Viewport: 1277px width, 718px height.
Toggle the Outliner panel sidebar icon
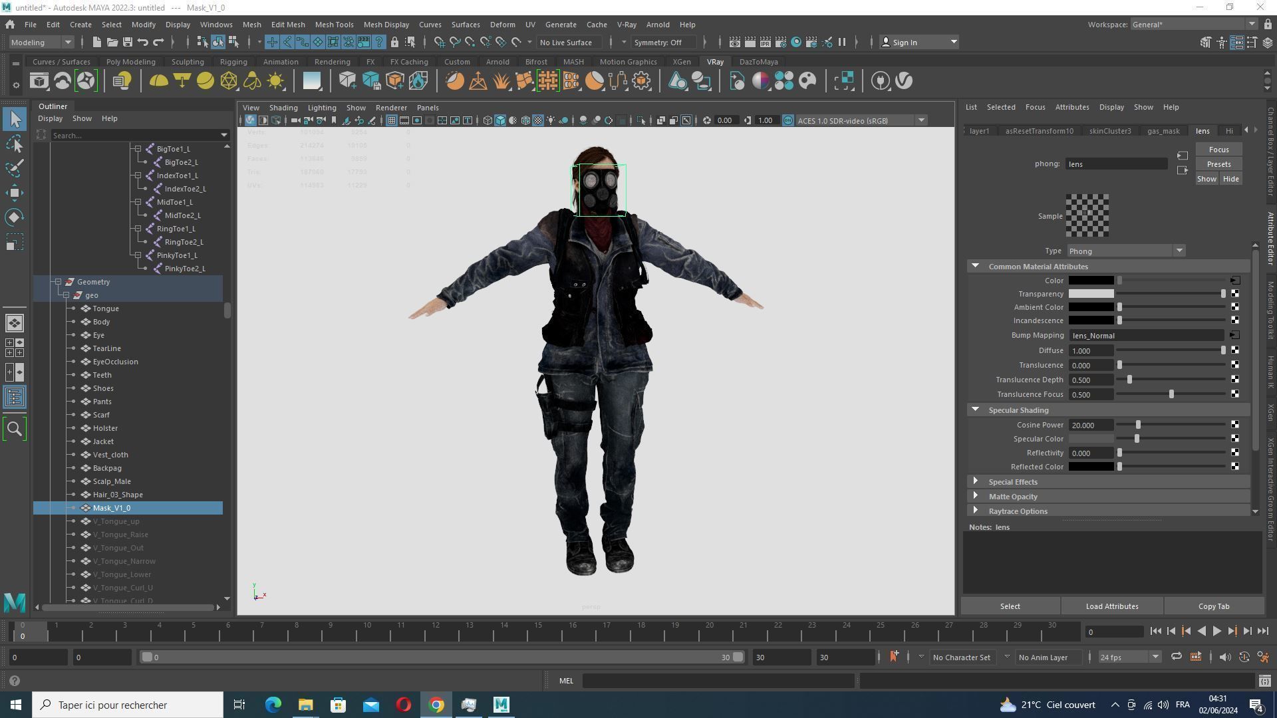(15, 398)
